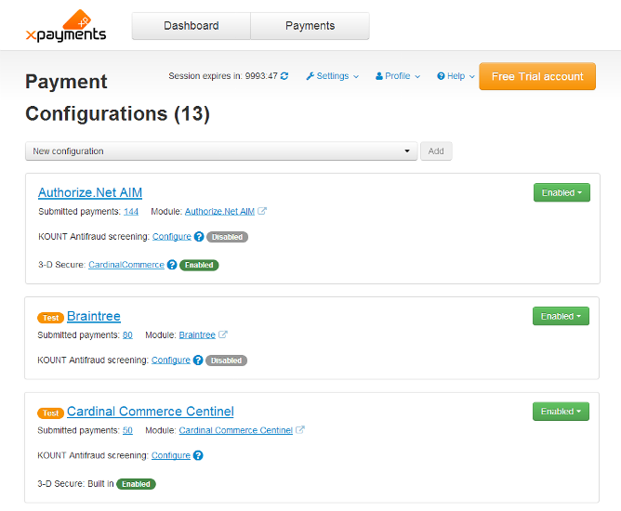
Task: Open the Payments tab
Action: [x=310, y=26]
